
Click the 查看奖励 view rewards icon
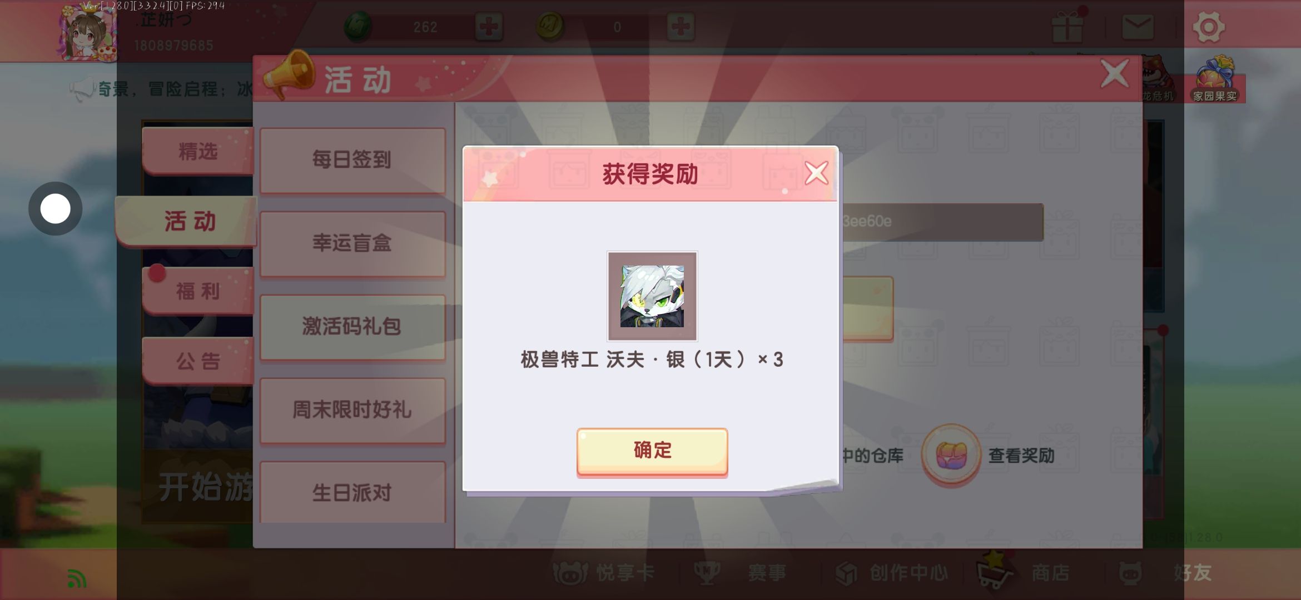951,456
